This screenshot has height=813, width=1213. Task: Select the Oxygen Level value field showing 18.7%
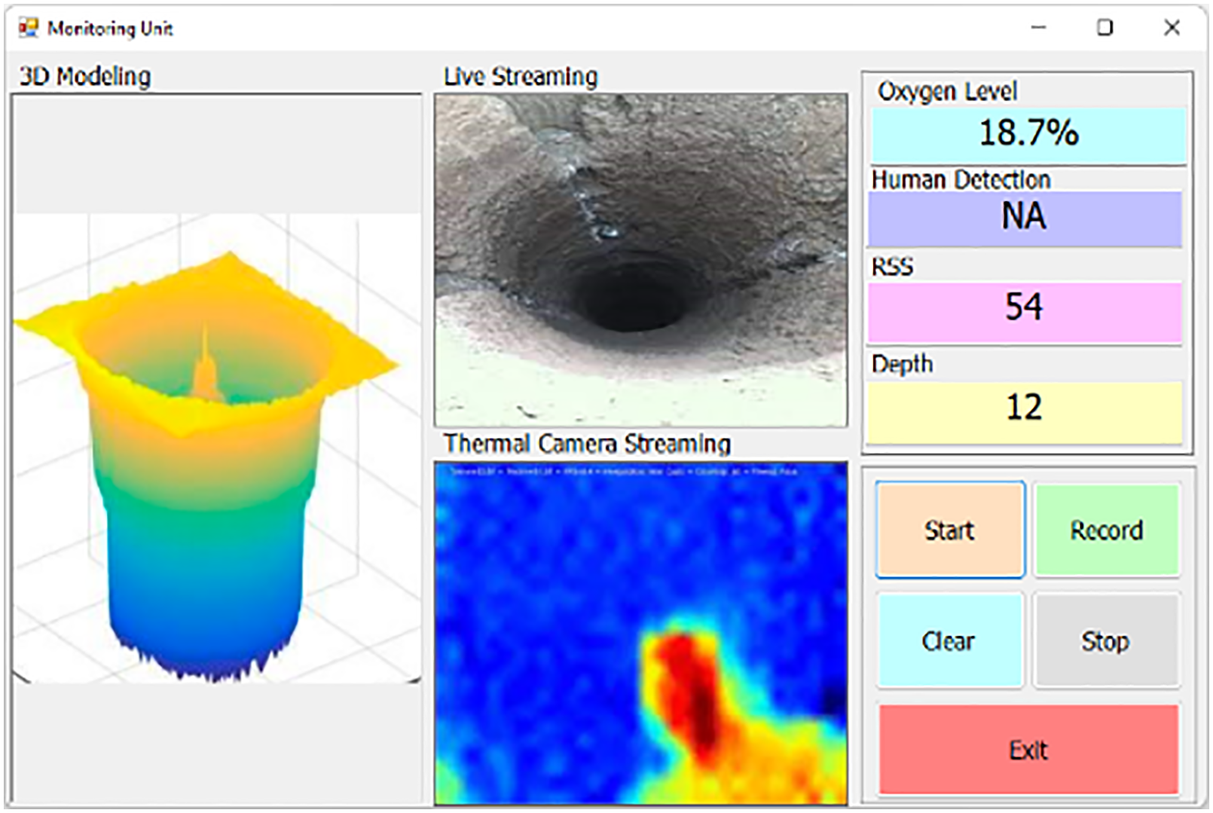(x=1028, y=134)
